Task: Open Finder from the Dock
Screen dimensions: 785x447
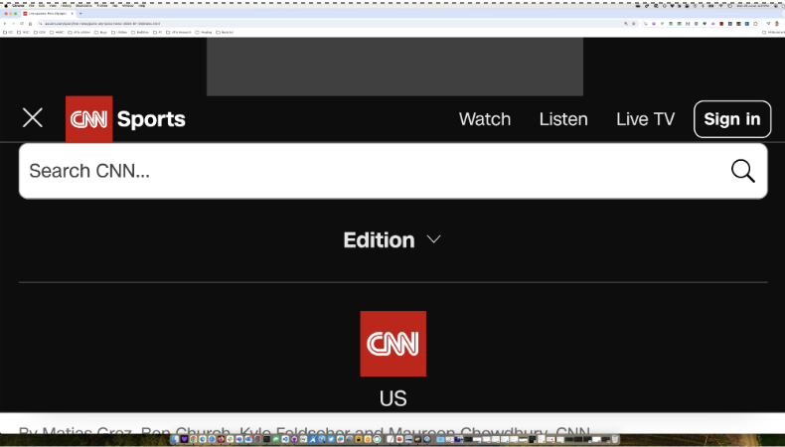Action: click(x=176, y=438)
